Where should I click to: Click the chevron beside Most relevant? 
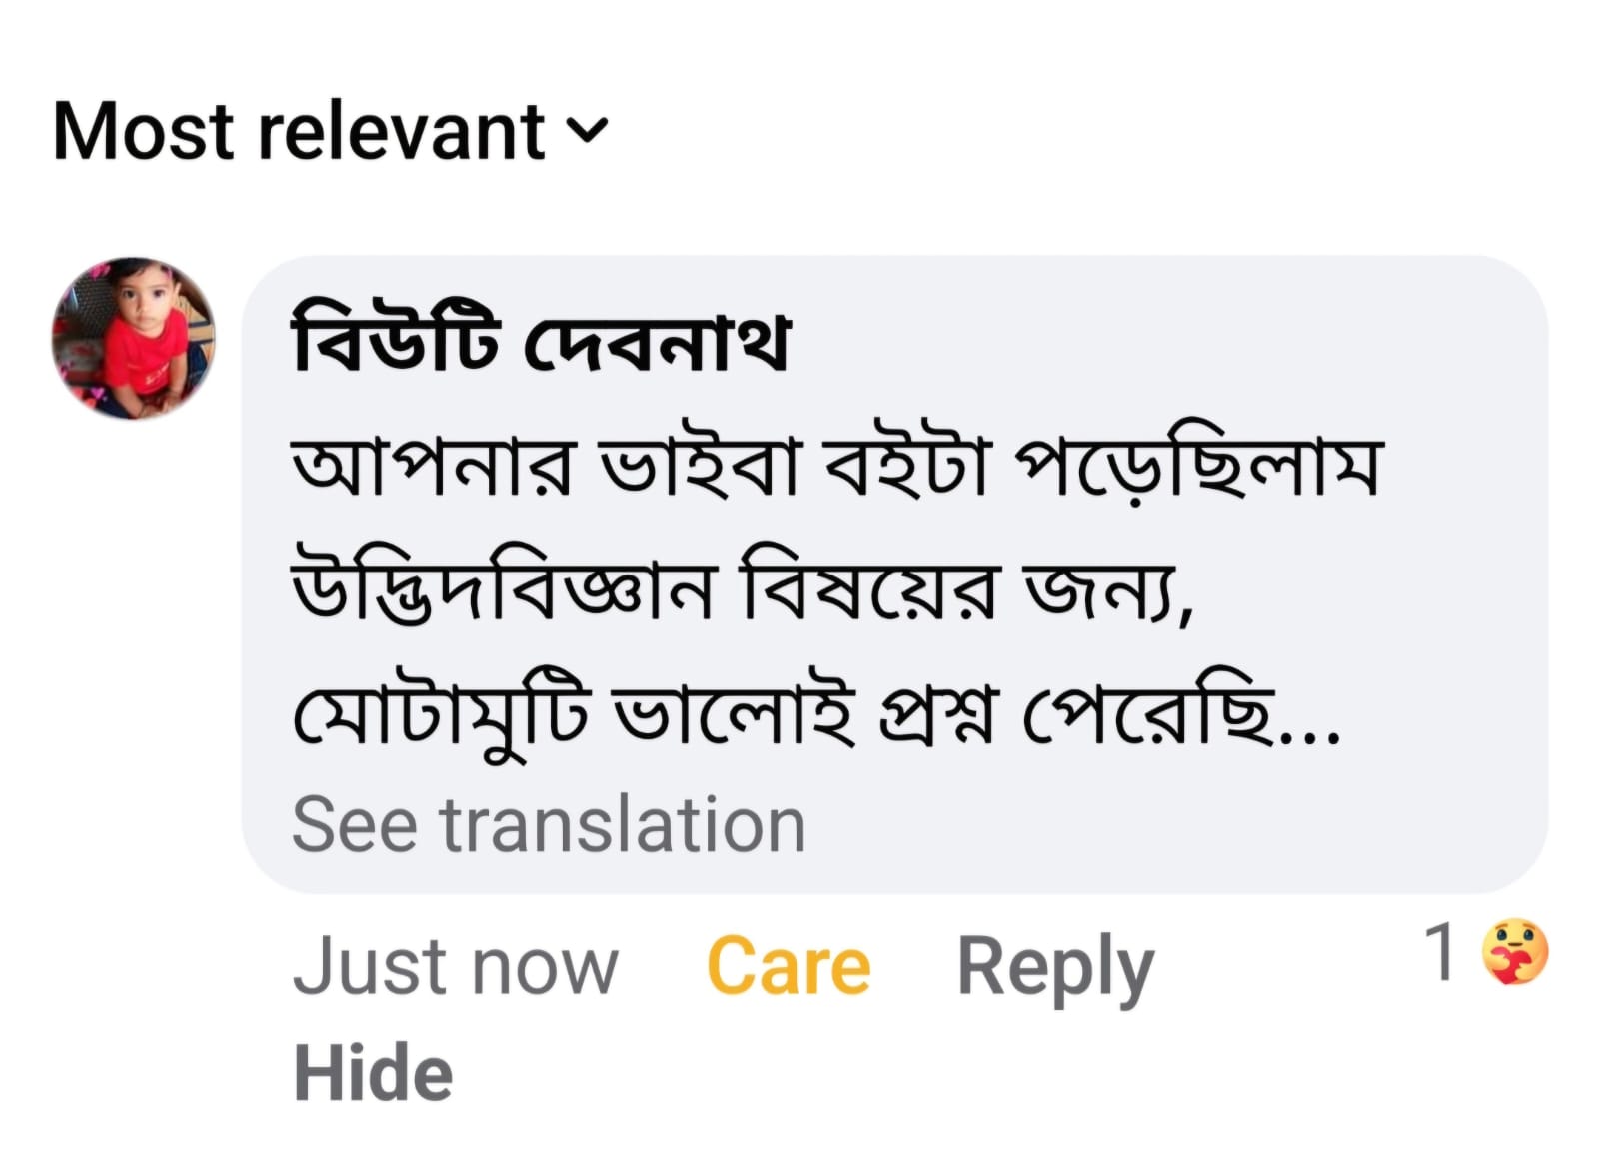point(587,130)
